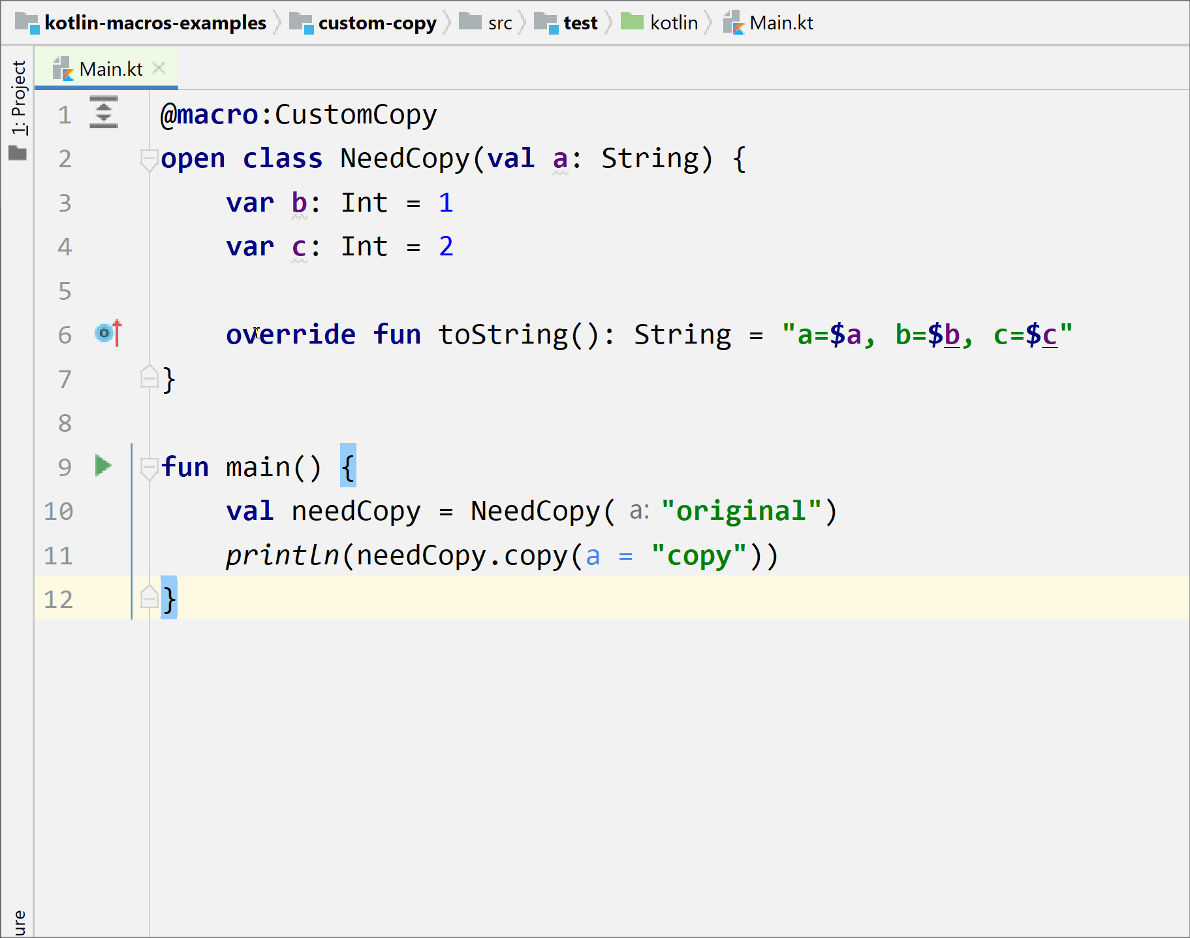Click the "copy" string literal
This screenshot has height=938, width=1190.
click(x=699, y=556)
